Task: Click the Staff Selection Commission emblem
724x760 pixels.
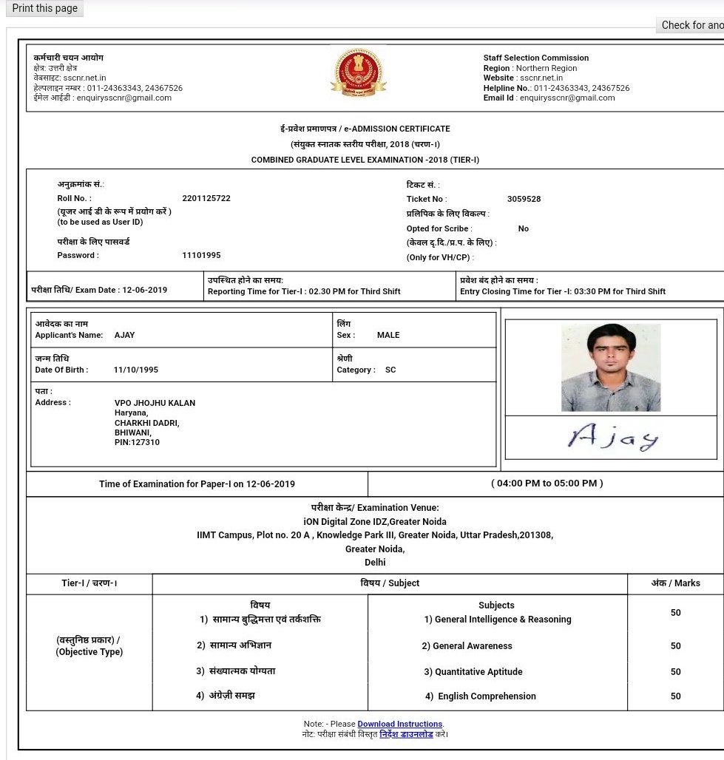Action: (359, 72)
